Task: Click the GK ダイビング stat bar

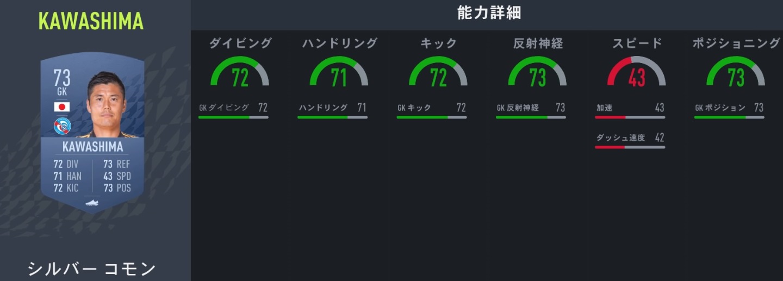Action: [233, 116]
